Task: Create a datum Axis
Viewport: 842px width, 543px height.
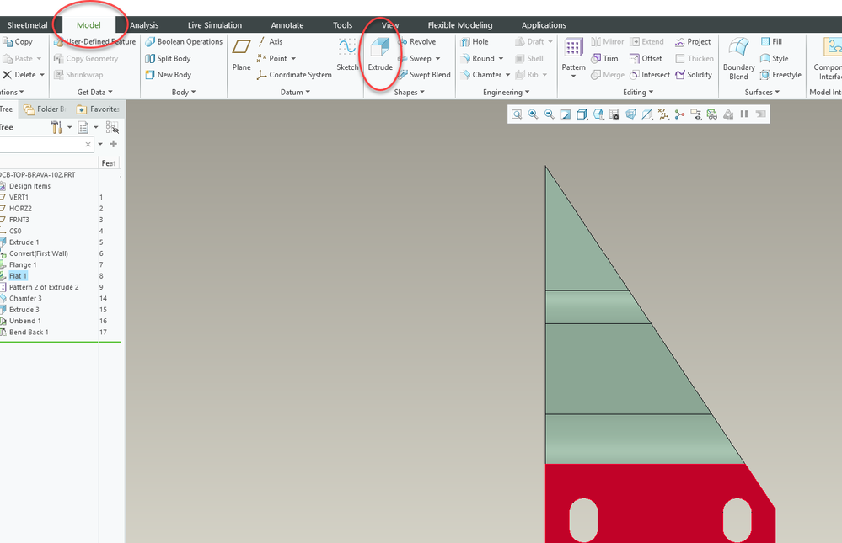Action: point(270,42)
